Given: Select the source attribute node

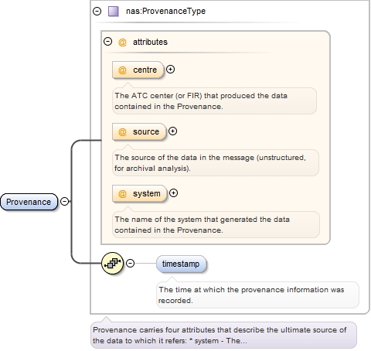Looking at the screenshot, I should pyautogui.click(x=139, y=131).
